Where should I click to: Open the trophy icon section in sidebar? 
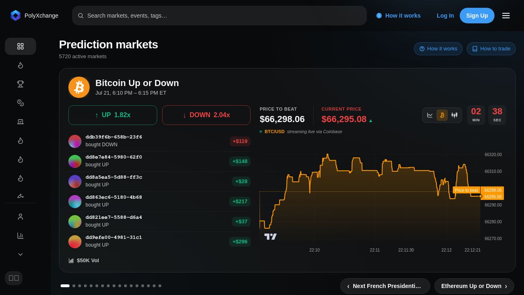point(20,84)
